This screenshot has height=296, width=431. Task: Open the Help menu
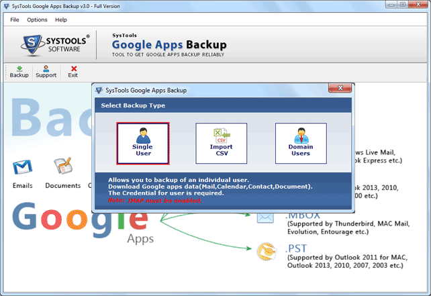(x=61, y=19)
